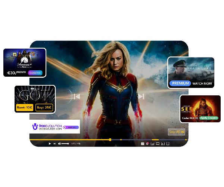Click the Subscribe button on Paramount+ card
224x187 pixels.
point(35,73)
